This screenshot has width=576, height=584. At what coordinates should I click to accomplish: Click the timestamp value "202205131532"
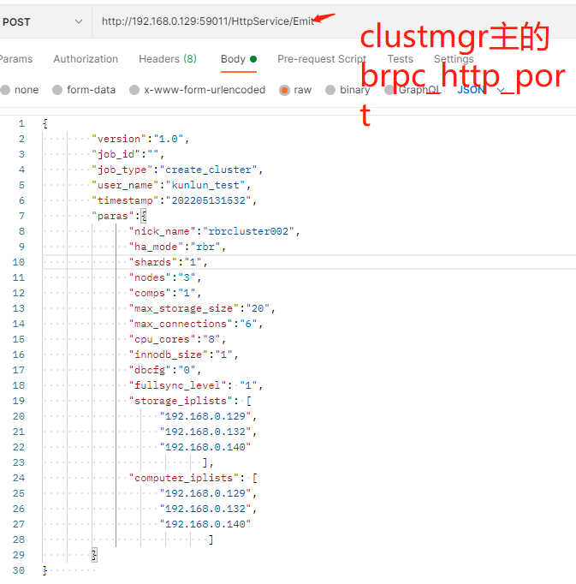click(209, 200)
